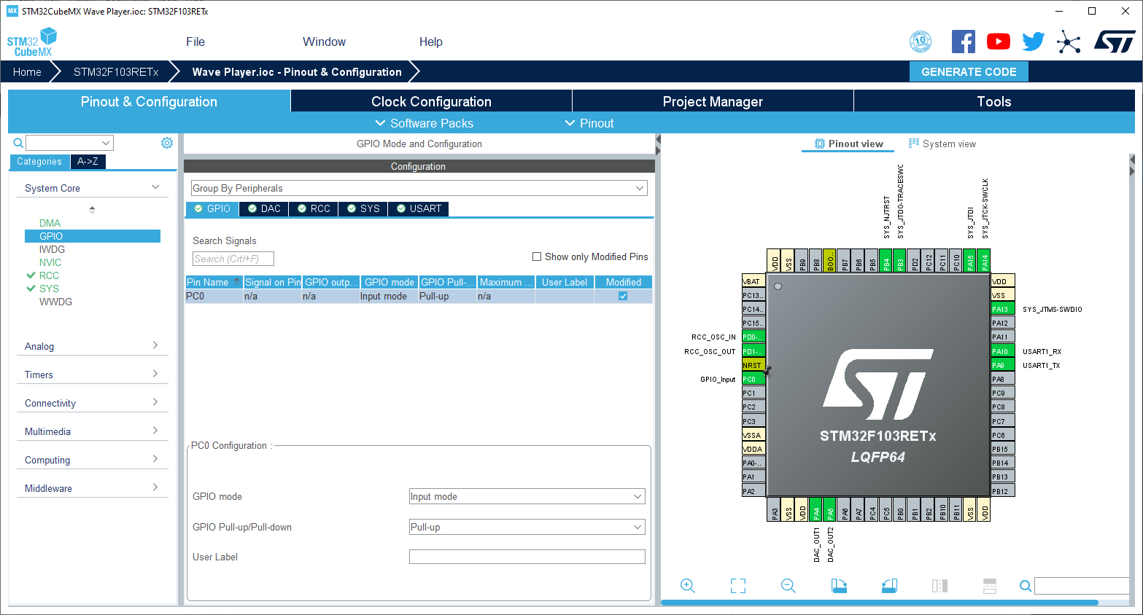Click the horizontal scrollbar under the pinout view
Image resolution: width=1143 pixels, height=615 pixels.
click(879, 603)
